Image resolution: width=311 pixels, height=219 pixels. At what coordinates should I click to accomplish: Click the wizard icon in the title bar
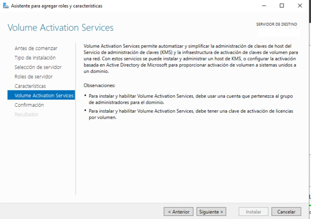5,6
